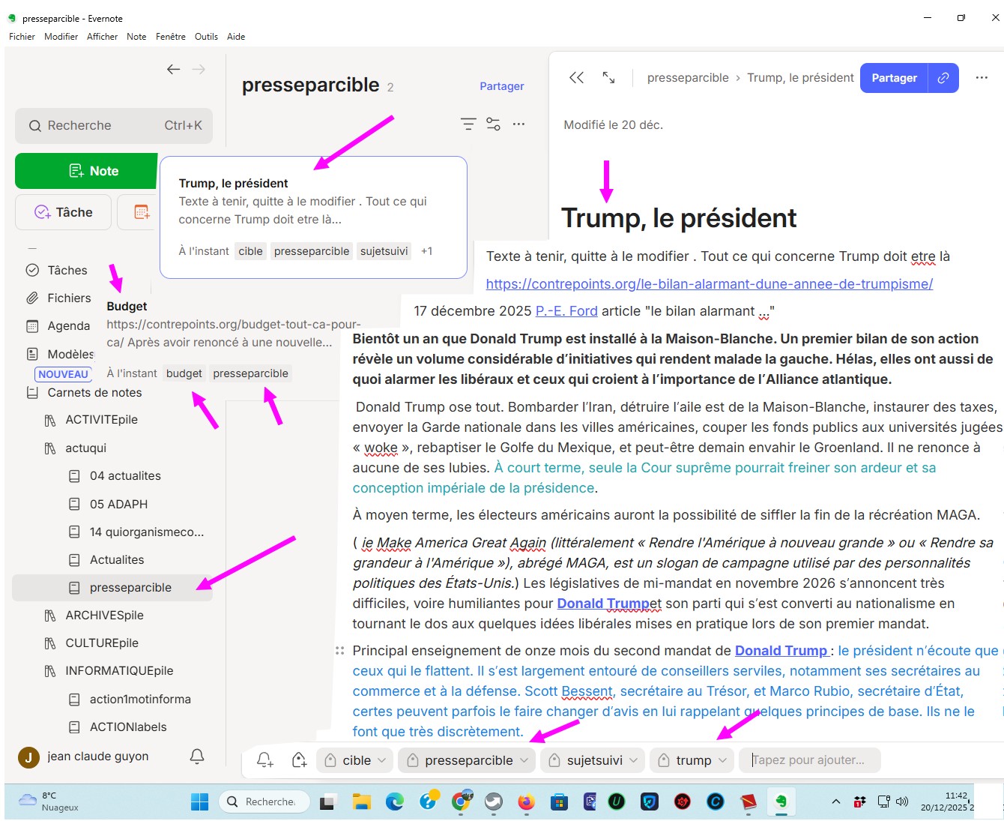This screenshot has height=821, width=1004.
Task: Open the ACTIONlabels notebook
Action: click(x=128, y=727)
